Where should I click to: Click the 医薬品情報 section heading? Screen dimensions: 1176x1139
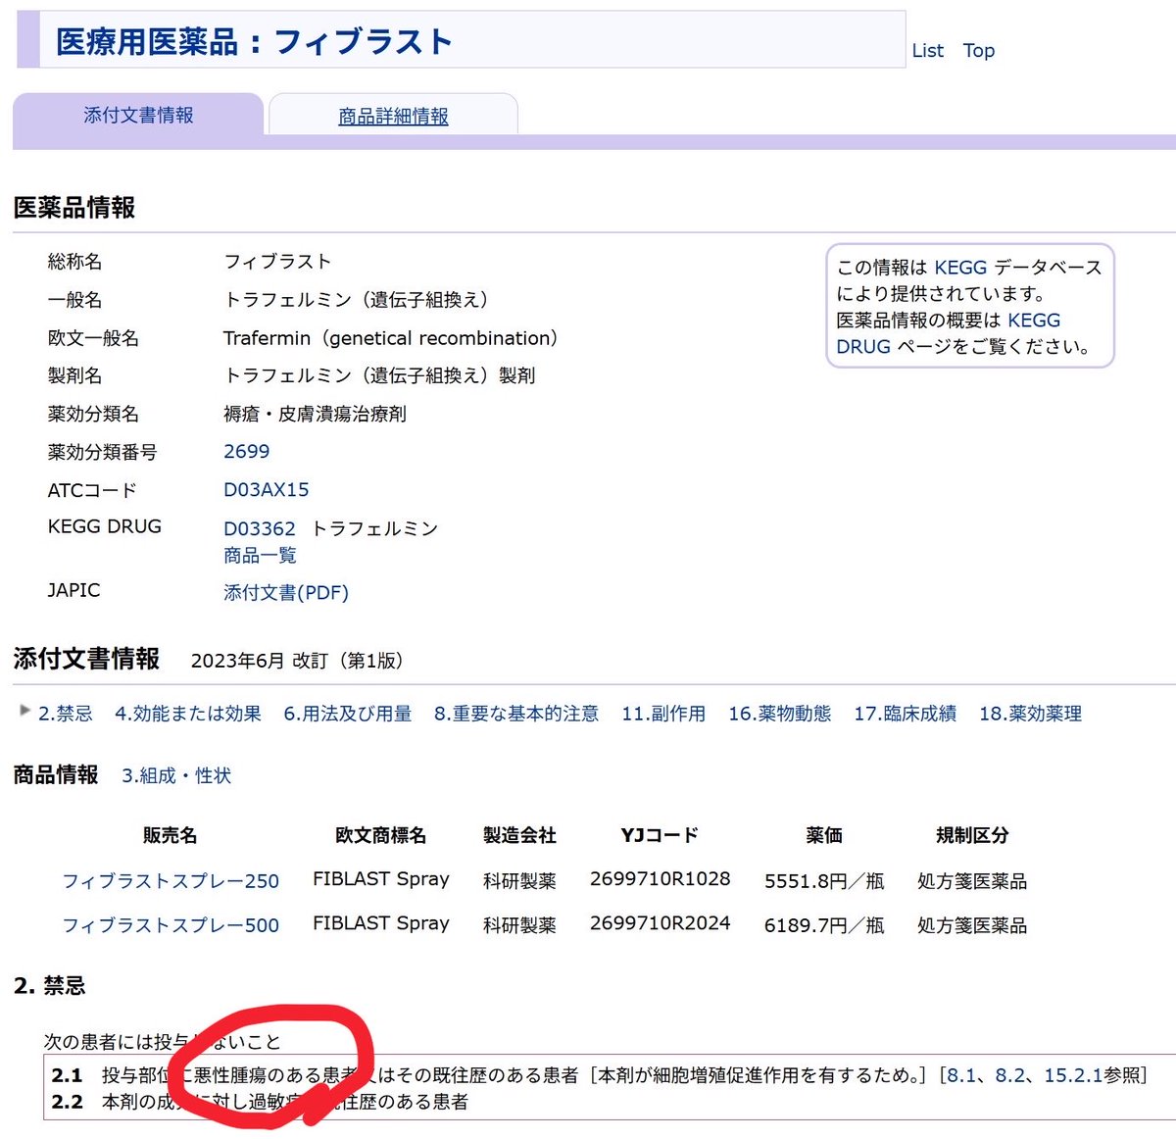point(74,208)
